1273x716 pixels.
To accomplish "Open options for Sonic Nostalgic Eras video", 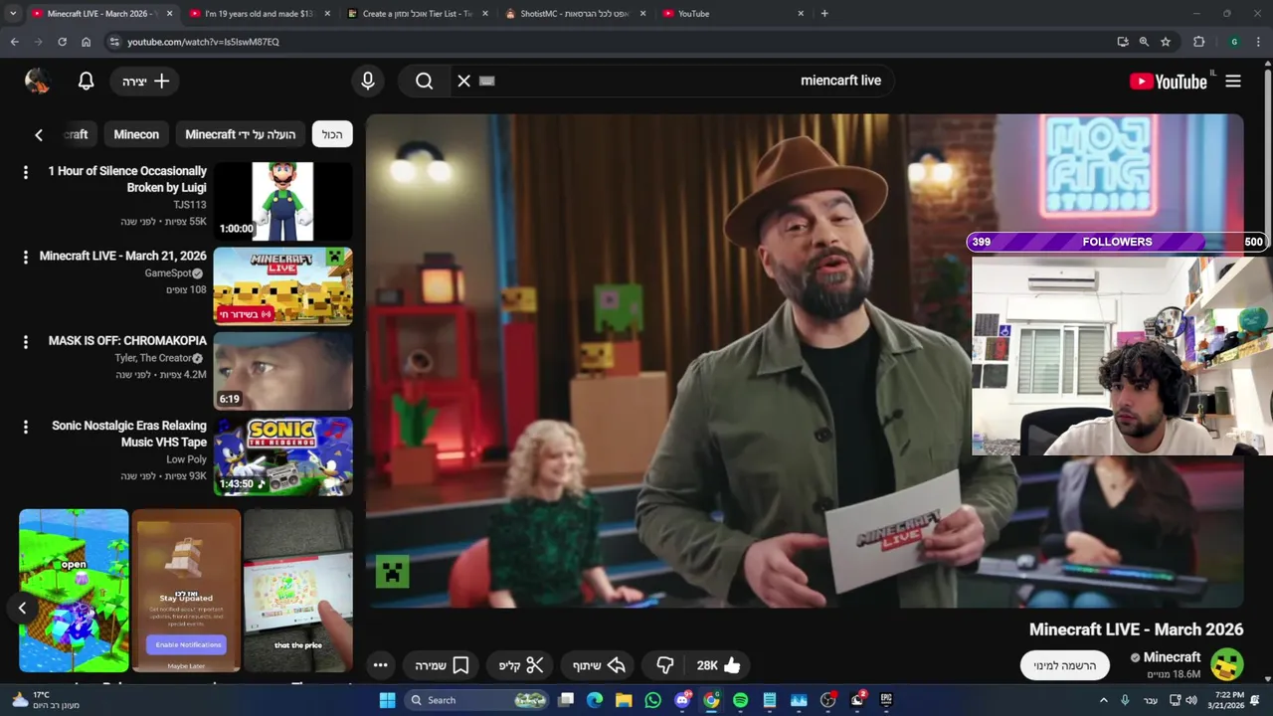I will [26, 427].
